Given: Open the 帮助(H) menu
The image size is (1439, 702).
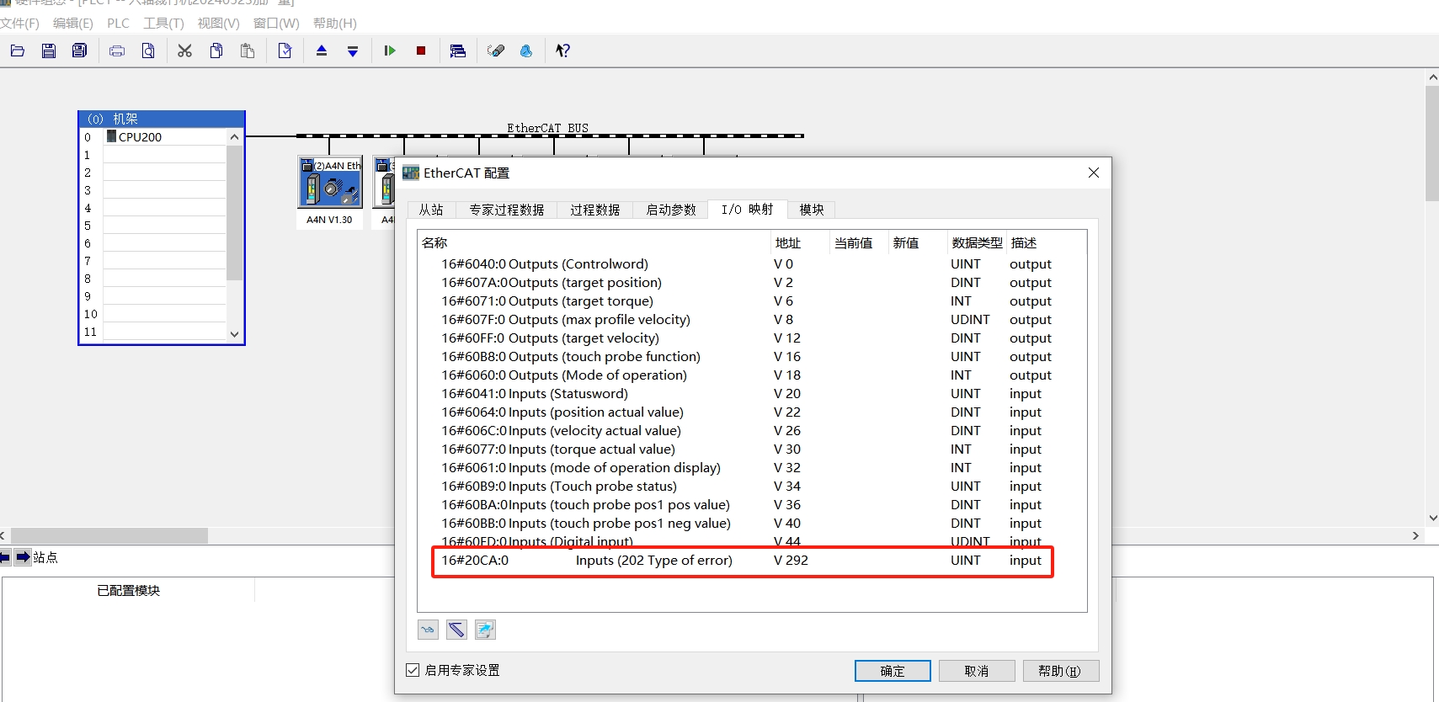Looking at the screenshot, I should pos(334,24).
